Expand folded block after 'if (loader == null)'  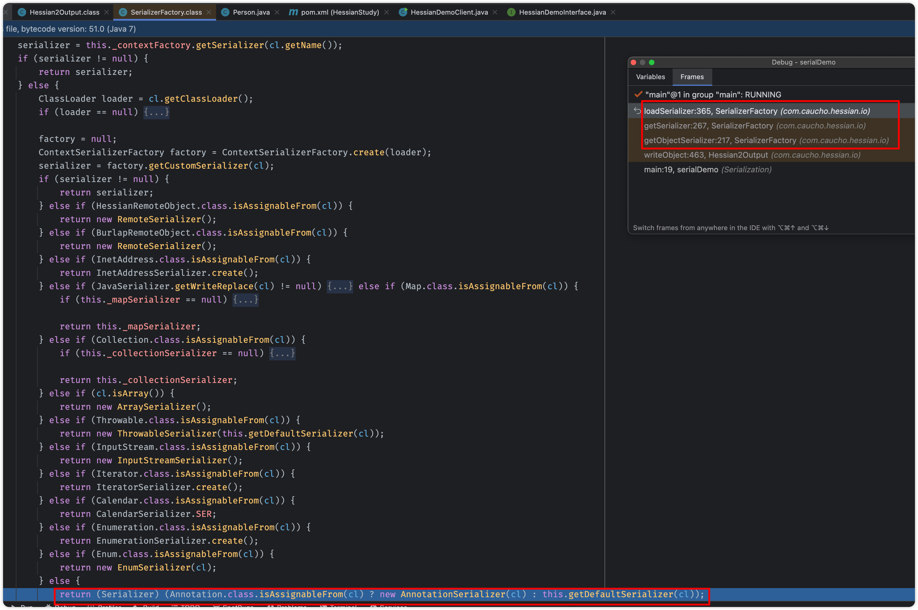[x=156, y=112]
